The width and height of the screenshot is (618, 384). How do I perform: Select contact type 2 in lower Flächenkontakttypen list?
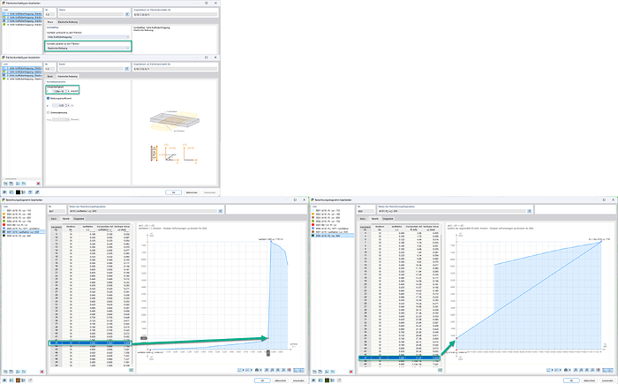[22, 72]
